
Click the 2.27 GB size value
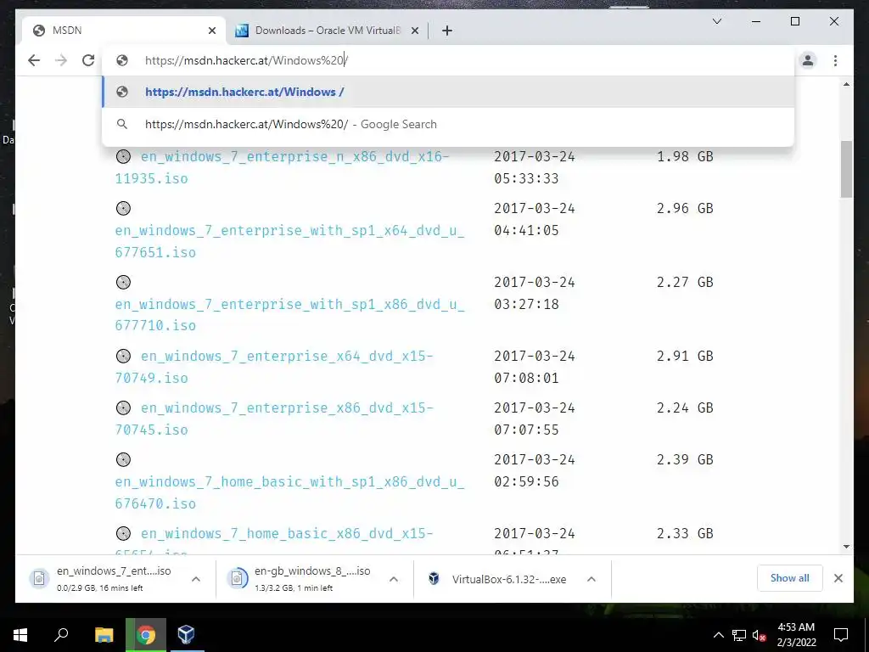tap(685, 282)
